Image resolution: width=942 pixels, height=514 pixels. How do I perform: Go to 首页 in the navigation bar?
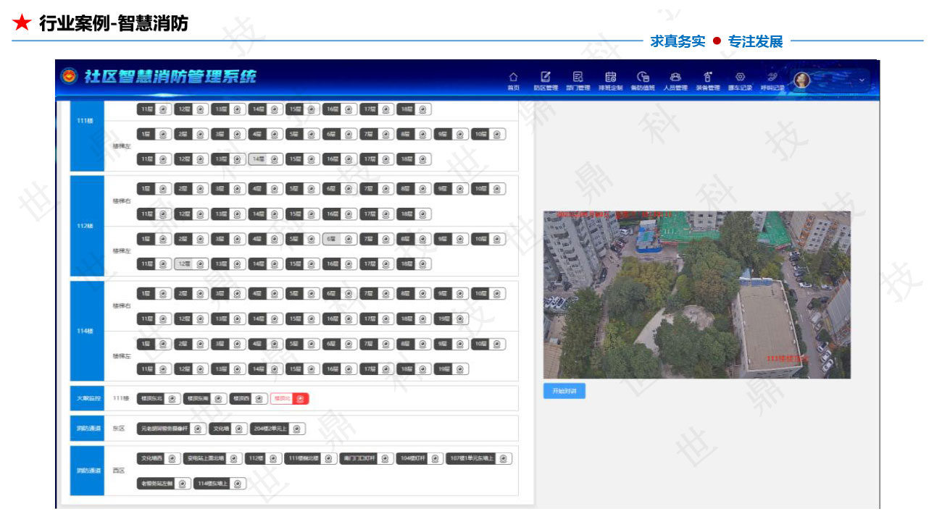514,75
